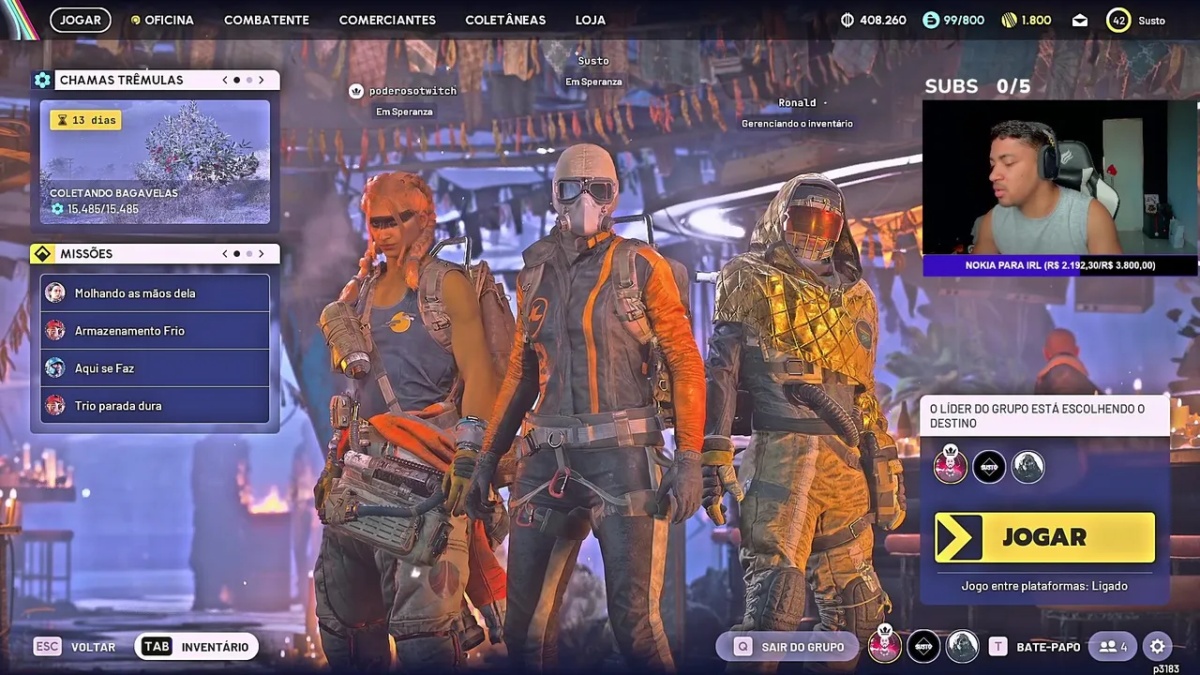The height and width of the screenshot is (675, 1200).
Task: Click the Chamas Trêmulas gear event icon
Action: (x=42, y=80)
